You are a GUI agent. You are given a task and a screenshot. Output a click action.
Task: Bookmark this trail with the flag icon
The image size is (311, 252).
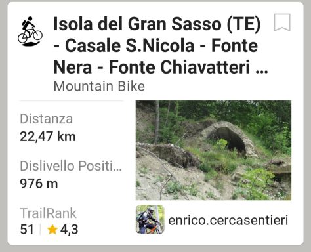point(282,22)
